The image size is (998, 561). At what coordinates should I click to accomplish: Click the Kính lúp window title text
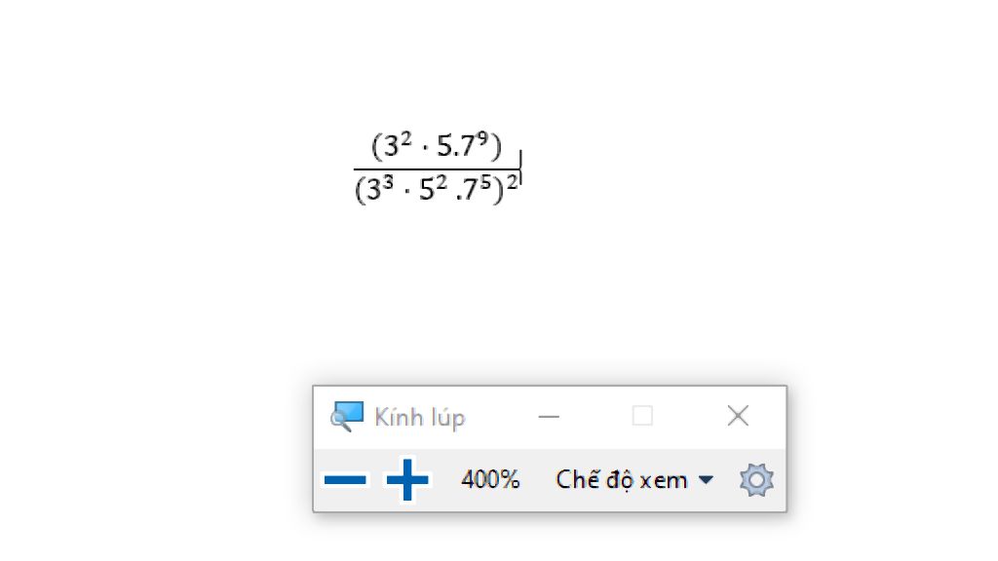click(x=419, y=418)
